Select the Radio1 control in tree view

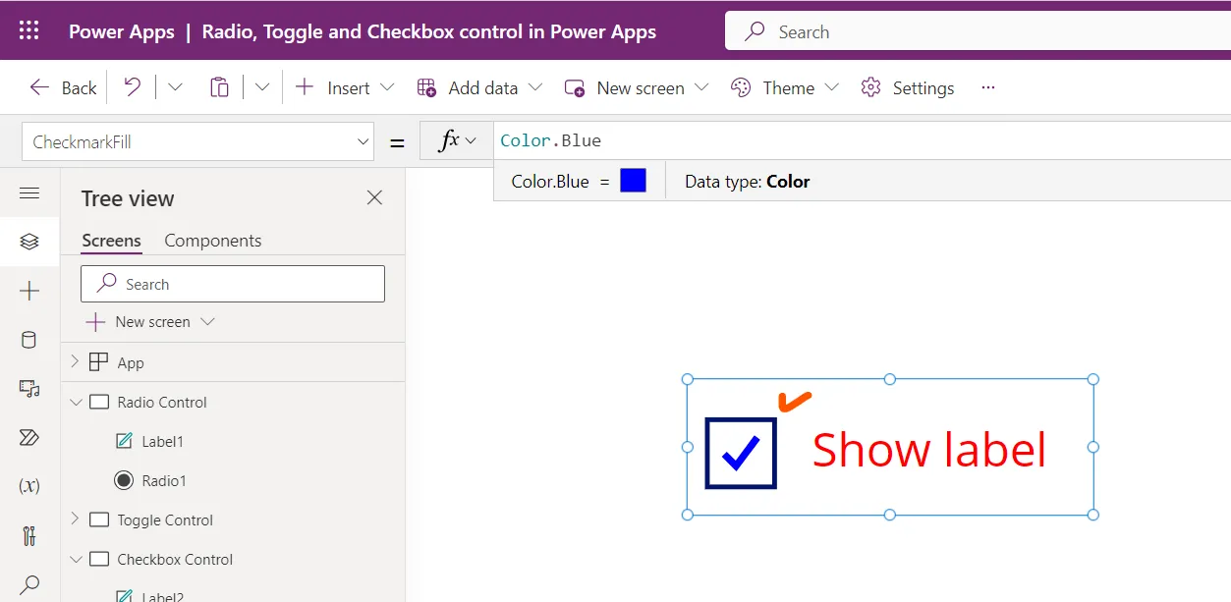[162, 480]
